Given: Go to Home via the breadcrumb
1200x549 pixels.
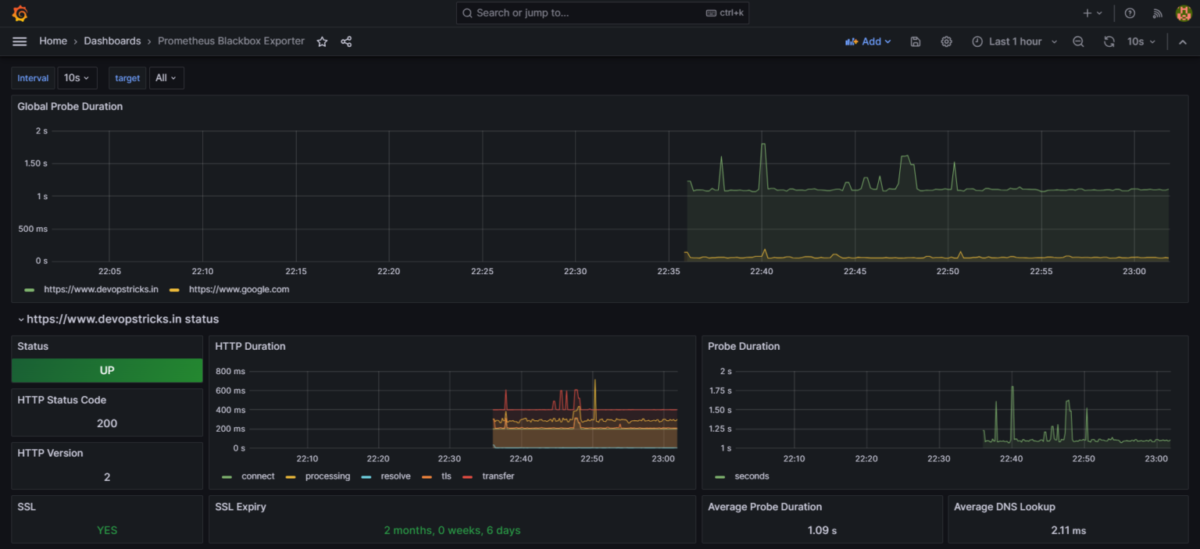Looking at the screenshot, I should coord(52,41).
